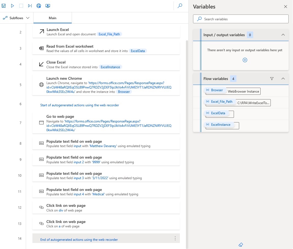The width and height of the screenshot is (293, 249).
Task: Save the flow with the floppy disk icon
Action: click(4, 6)
